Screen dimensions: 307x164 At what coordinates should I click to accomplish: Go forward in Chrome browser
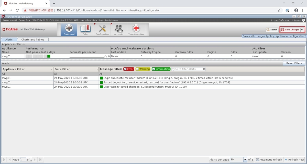[11, 10]
